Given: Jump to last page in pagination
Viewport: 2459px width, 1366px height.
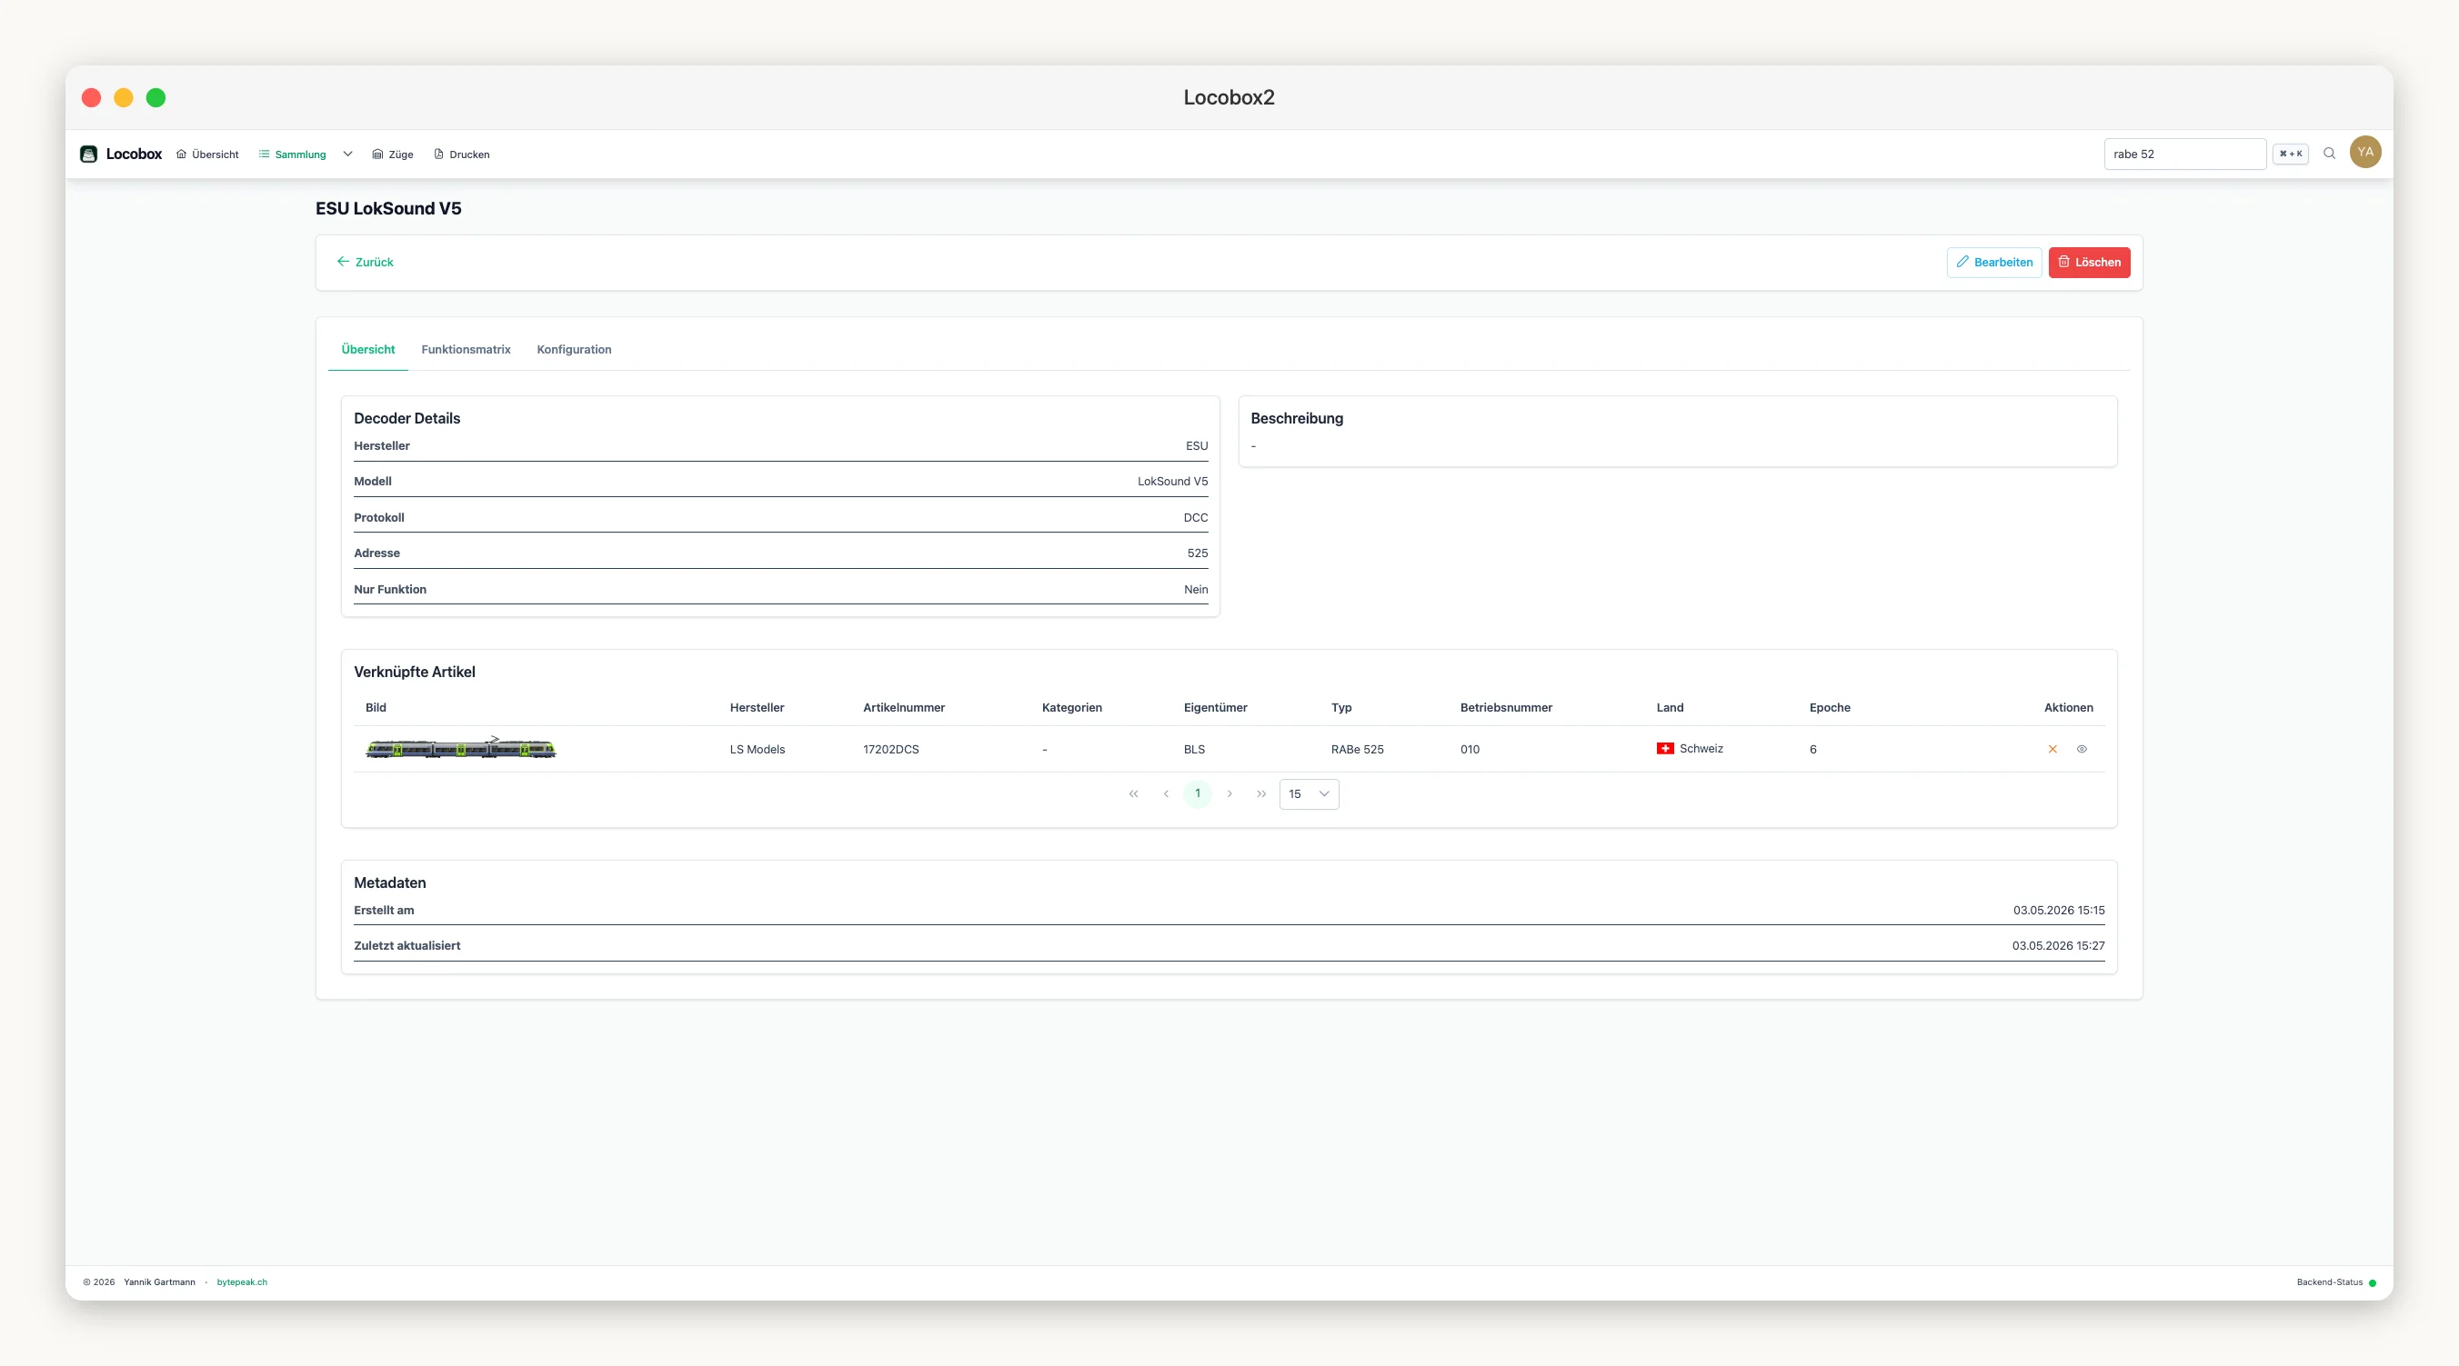Looking at the screenshot, I should [1261, 794].
